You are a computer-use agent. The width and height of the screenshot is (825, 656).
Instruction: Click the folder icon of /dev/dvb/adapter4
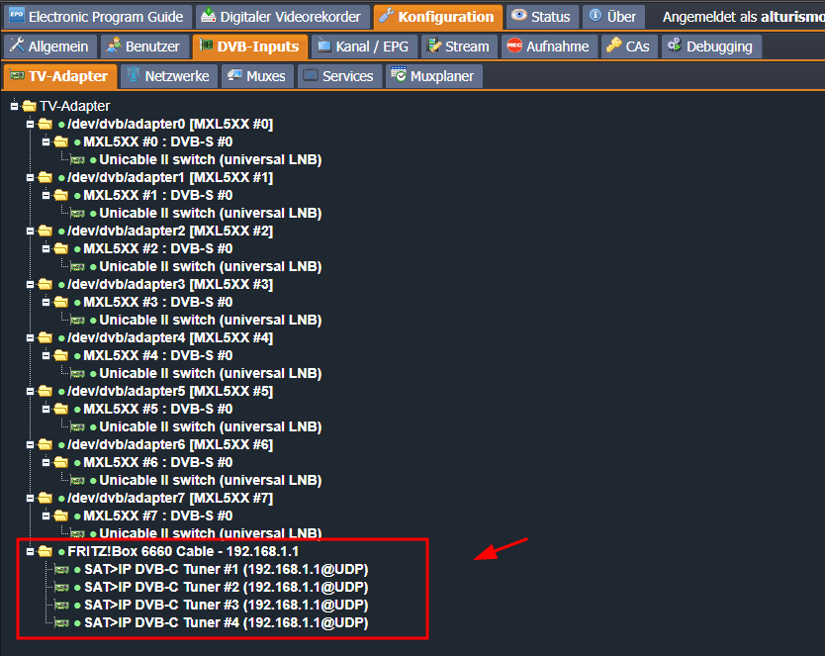[46, 337]
